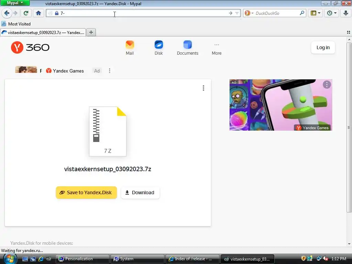This screenshot has height=264, width=352.
Task: Go back to the previous page
Action: (x=7, y=13)
